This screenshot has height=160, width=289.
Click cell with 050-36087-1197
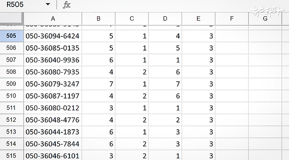click(x=53, y=96)
